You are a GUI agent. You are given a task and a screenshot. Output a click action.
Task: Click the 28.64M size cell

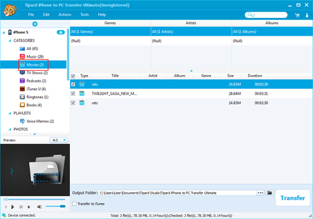235,93
